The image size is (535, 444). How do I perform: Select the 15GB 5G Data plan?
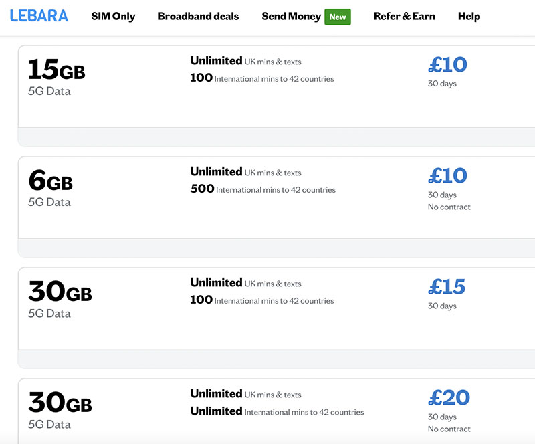276,87
